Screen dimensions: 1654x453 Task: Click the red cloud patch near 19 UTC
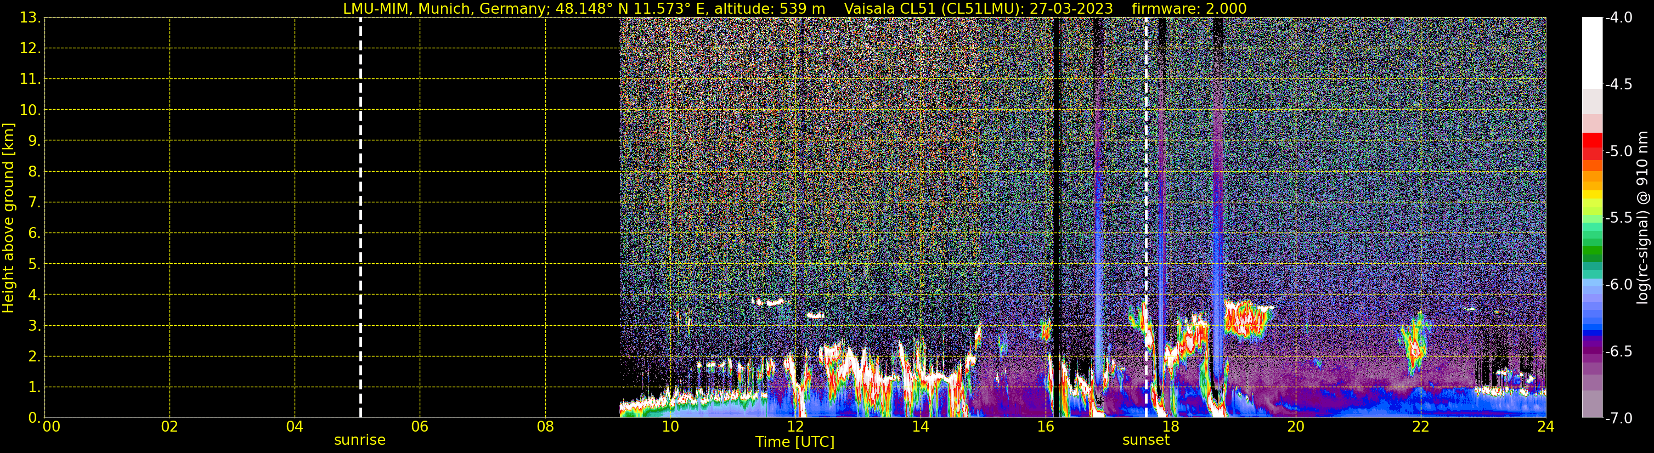[x=1247, y=319]
